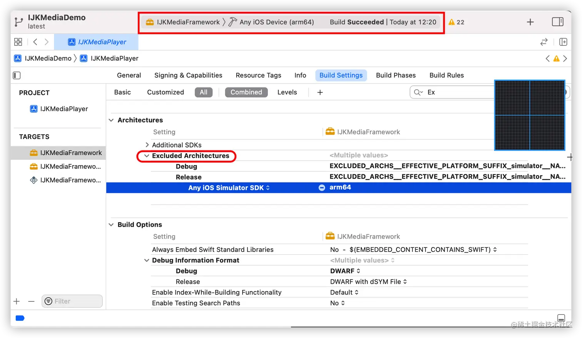Open Signing & Capabilities tab
This screenshot has width=582, height=338.
[188, 75]
